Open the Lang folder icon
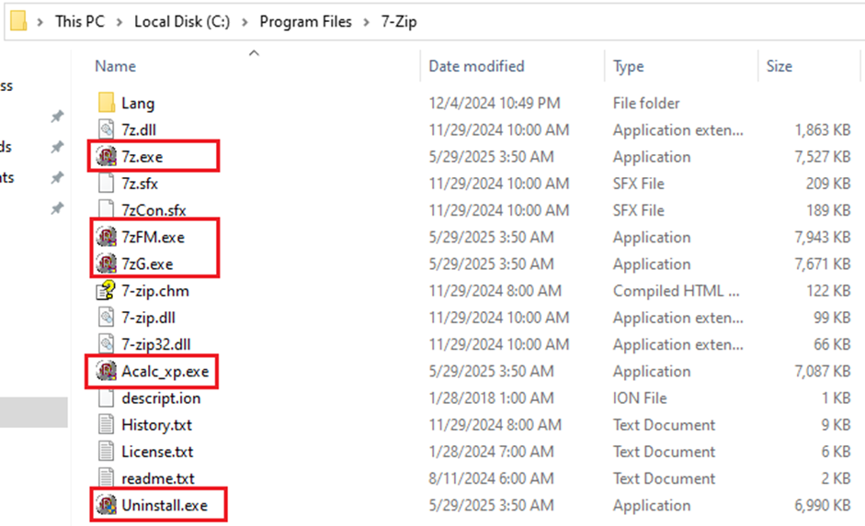This screenshot has height=526, width=865. pos(106,103)
